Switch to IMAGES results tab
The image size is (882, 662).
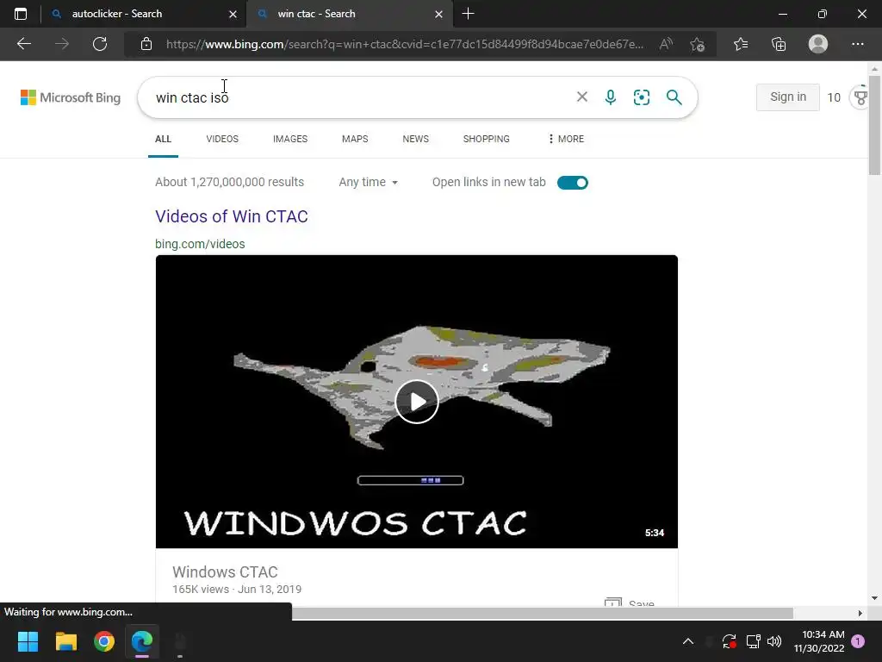(x=290, y=139)
